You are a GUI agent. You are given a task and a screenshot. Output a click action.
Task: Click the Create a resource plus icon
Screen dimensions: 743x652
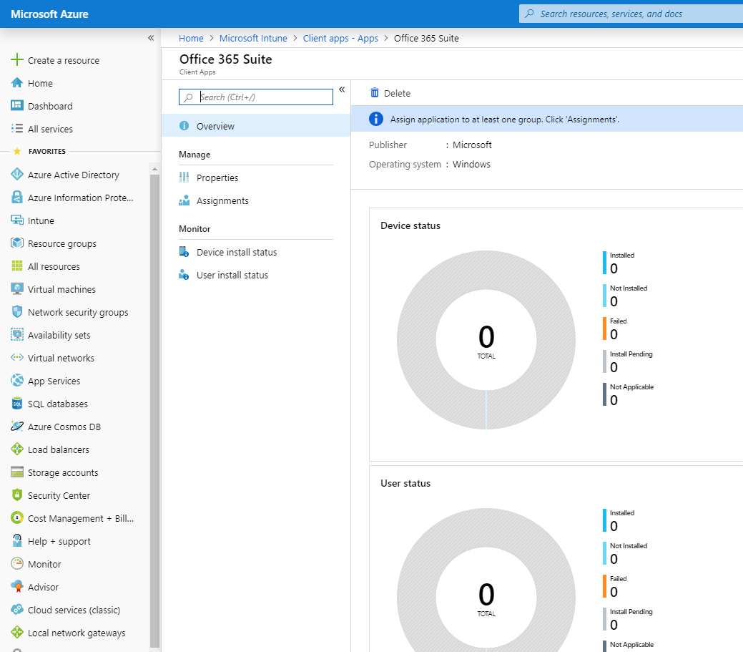coord(17,60)
